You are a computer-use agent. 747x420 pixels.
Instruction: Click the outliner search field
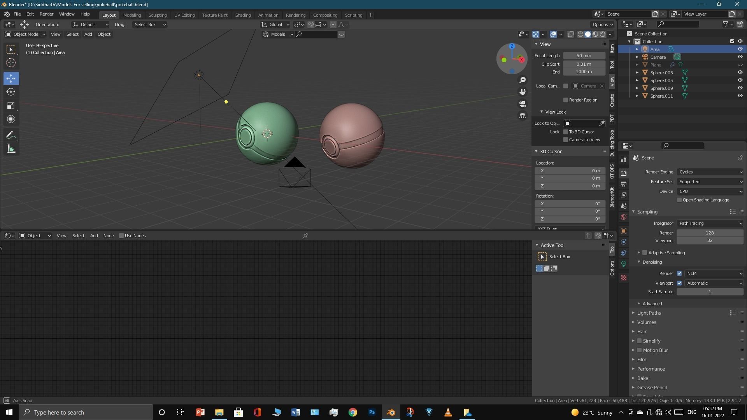tap(677, 24)
